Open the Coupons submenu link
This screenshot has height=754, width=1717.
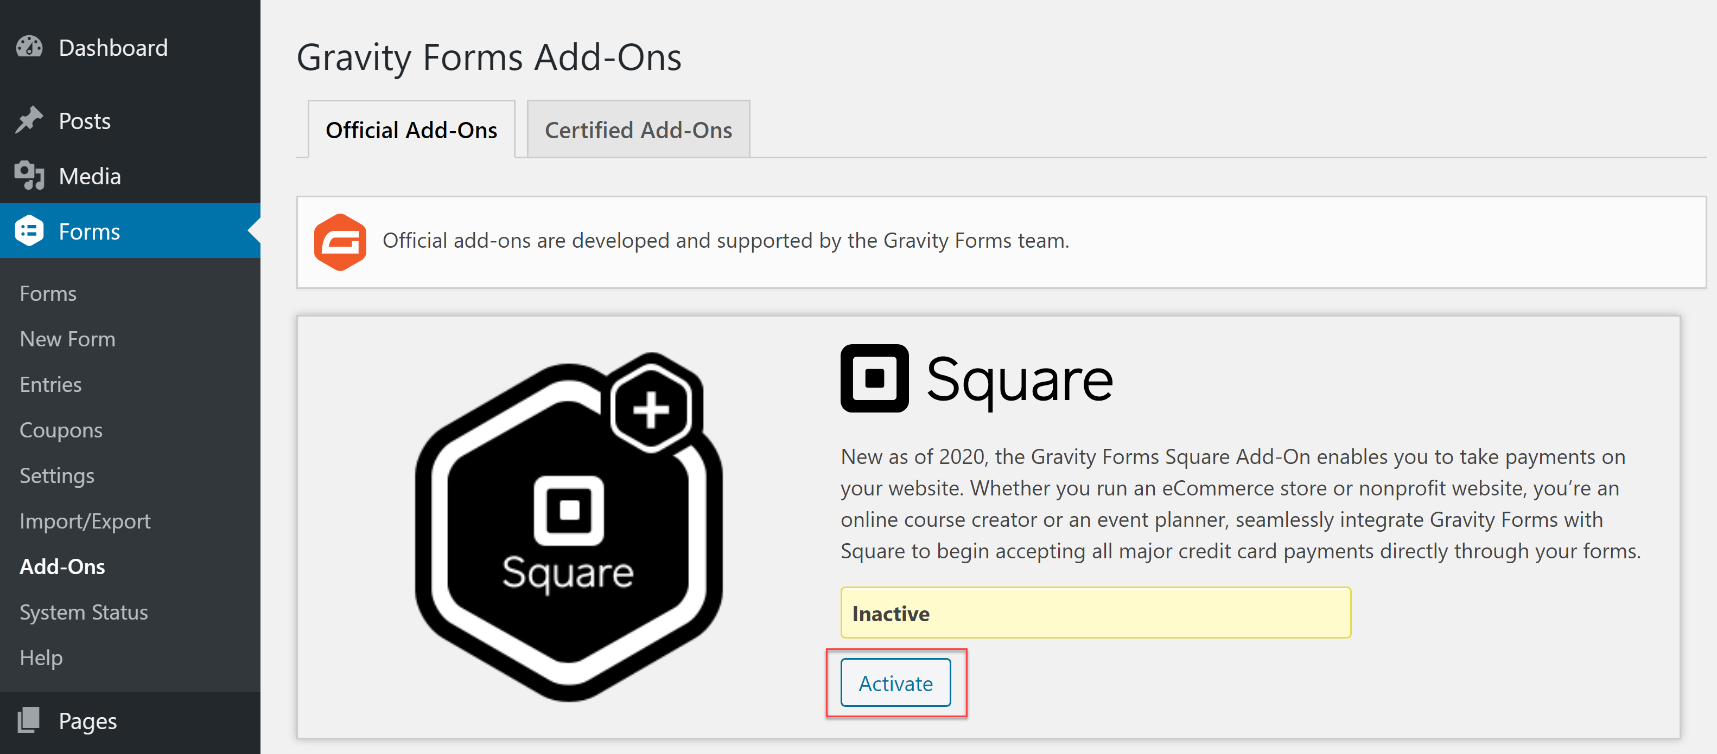pyautogui.click(x=61, y=430)
